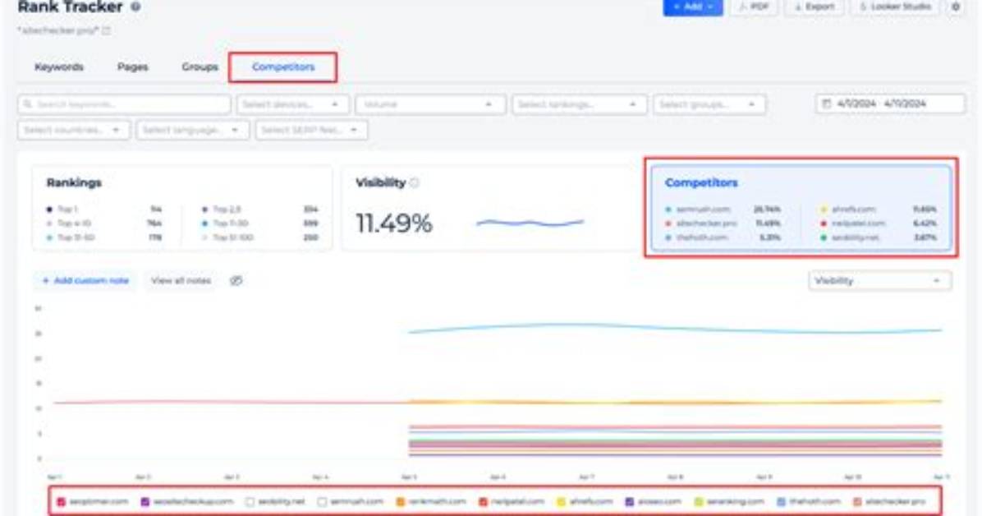Screen dimensions: 982x516
Task: Click the Top 2-3 row in Rankings
Action: [260, 210]
